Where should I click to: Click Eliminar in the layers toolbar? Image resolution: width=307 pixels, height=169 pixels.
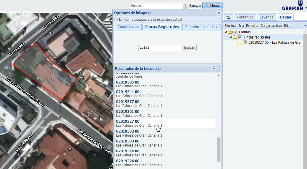point(231,26)
